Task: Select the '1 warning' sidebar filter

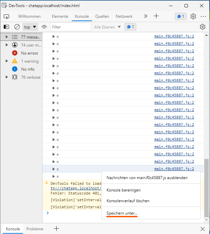Action: [29, 61]
